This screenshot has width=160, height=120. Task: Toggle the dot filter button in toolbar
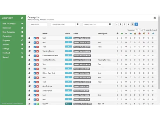117,24
